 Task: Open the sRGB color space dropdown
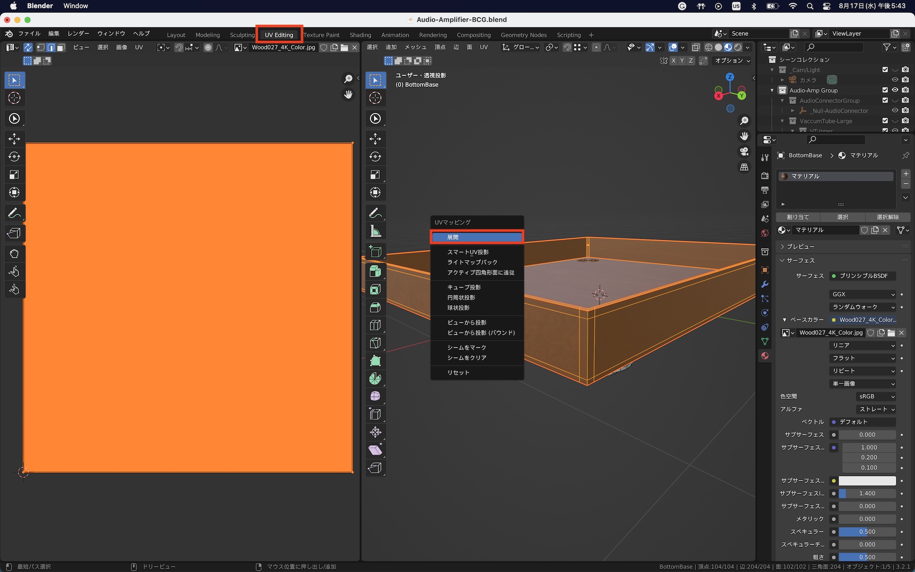(876, 396)
